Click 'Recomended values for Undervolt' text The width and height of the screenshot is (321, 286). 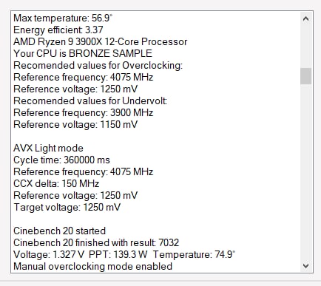(x=90, y=101)
